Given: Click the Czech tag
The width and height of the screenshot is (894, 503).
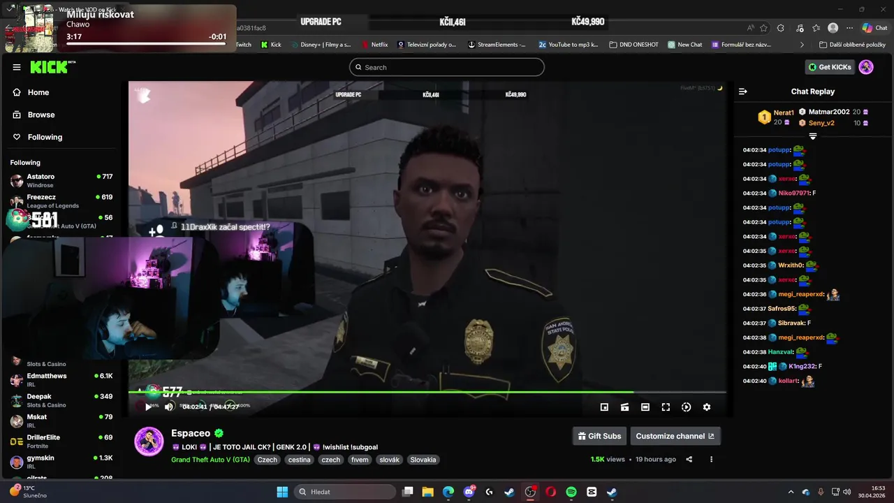Looking at the screenshot, I should point(268,460).
